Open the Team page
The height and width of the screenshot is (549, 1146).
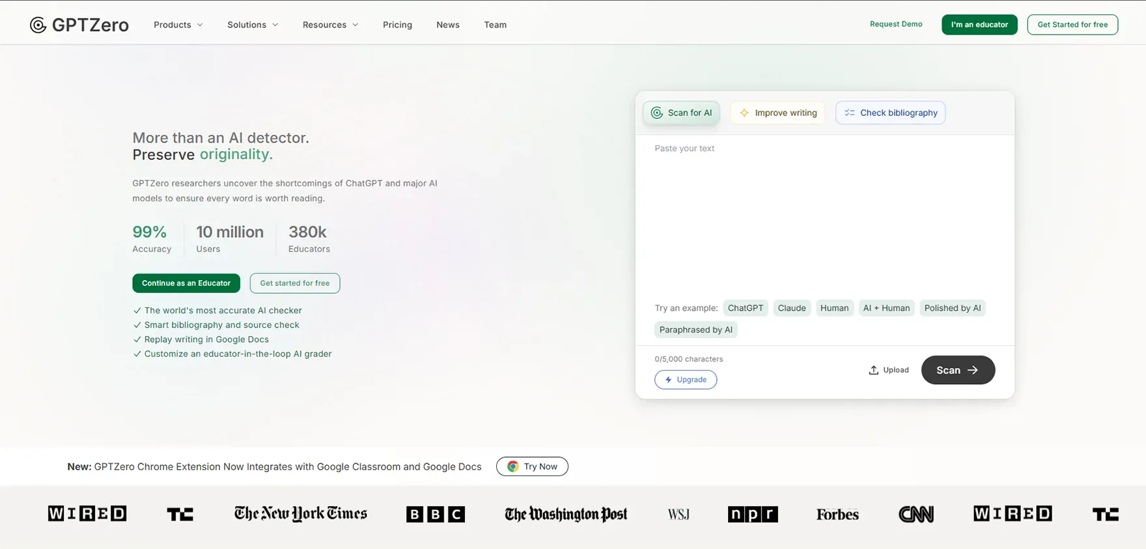coord(495,25)
